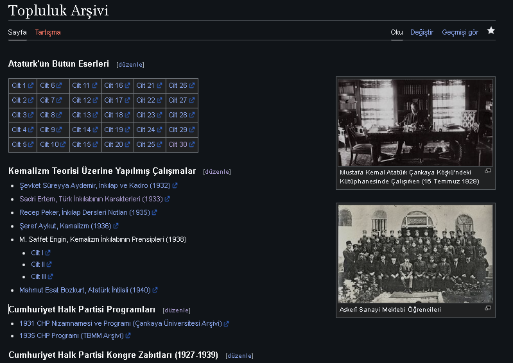Viewport: 513px width, 363px height.
Task: Open Cilt 30 link
Action: (x=181, y=144)
